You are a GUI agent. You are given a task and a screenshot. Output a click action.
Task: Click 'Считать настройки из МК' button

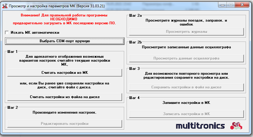pos(65,73)
